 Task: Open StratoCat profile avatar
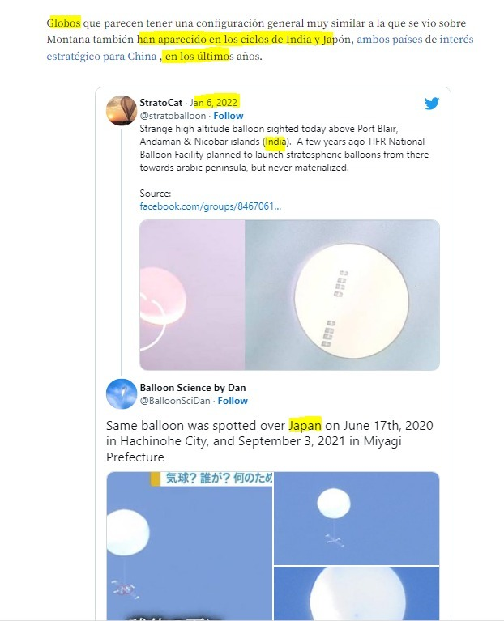coord(122,110)
